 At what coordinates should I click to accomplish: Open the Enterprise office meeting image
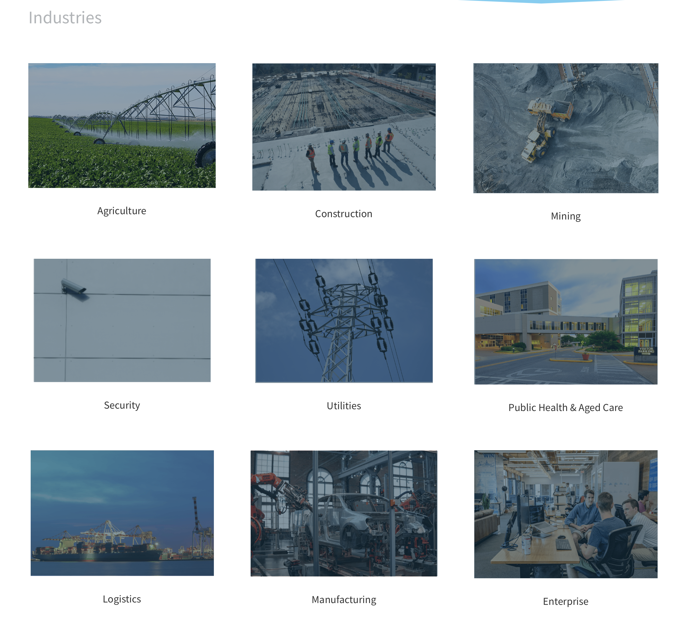[x=565, y=514]
